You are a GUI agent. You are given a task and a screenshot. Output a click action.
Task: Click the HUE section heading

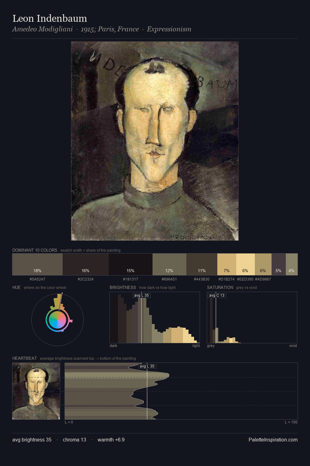16,287
